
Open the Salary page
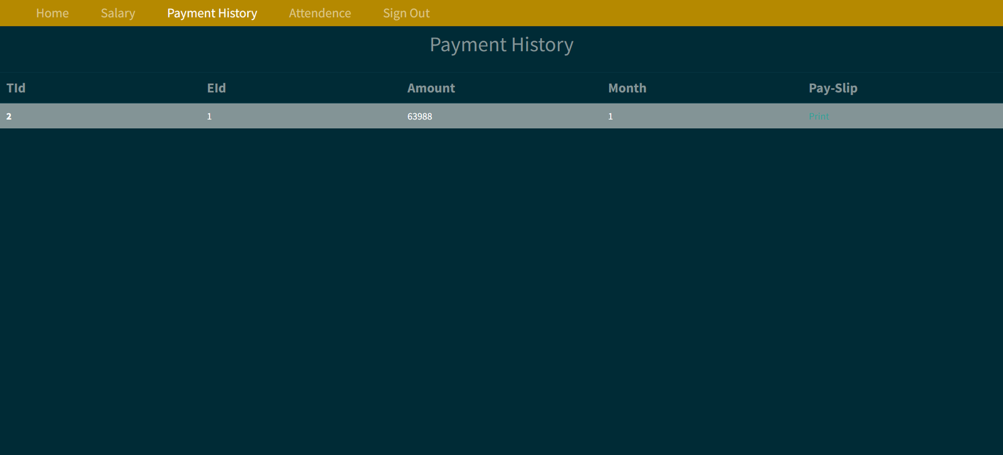118,13
